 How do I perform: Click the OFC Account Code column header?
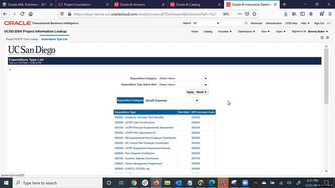click(203, 112)
